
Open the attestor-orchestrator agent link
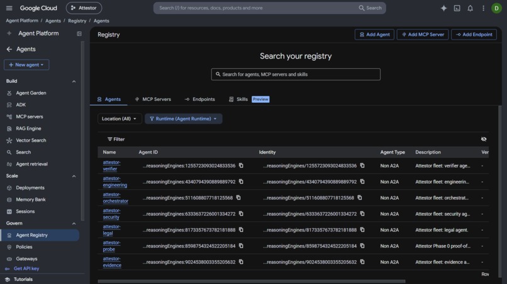(116, 197)
